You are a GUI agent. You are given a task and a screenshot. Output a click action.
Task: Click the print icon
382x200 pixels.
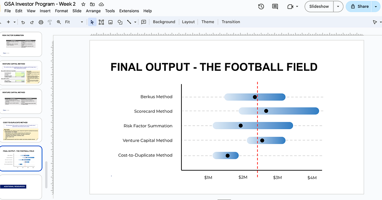pos(41,22)
